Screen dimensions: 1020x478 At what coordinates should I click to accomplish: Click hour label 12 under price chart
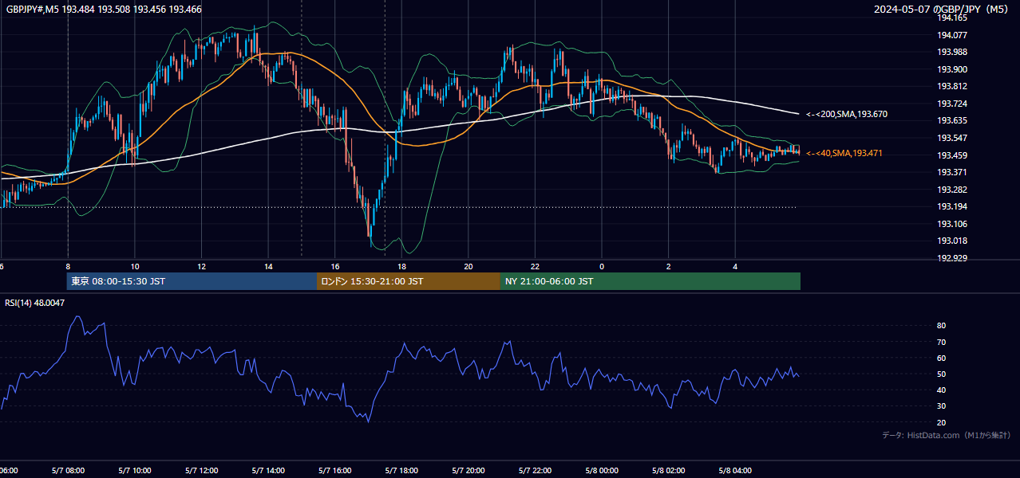(202, 267)
